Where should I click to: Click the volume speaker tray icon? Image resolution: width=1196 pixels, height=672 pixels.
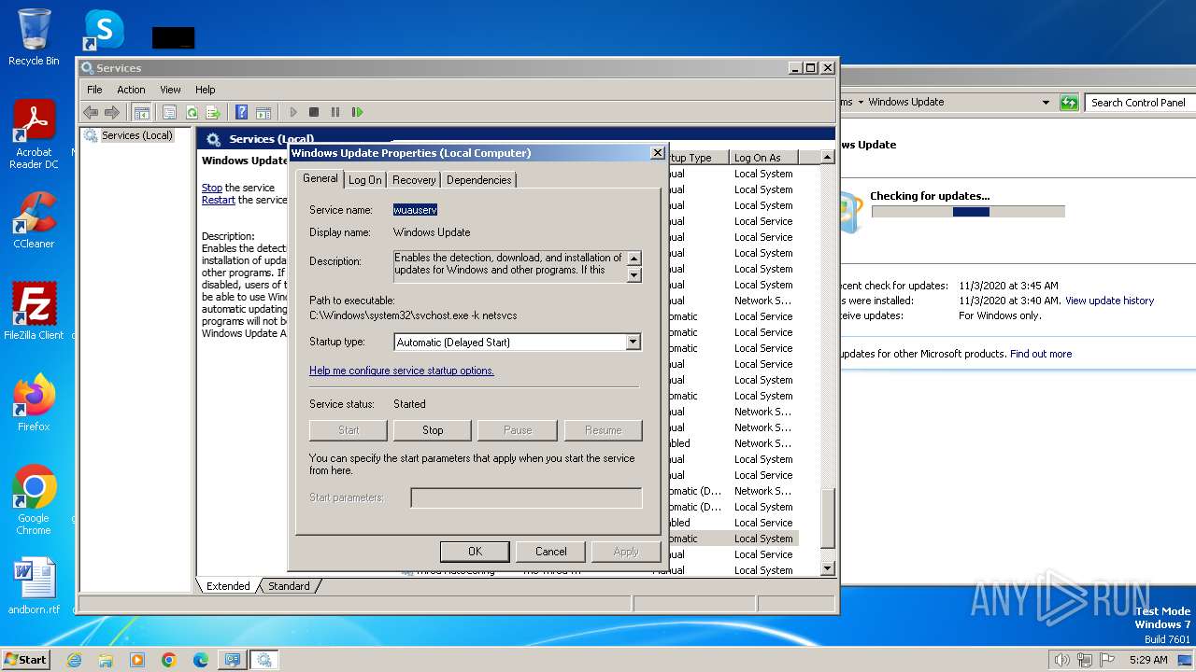[x=1061, y=660]
